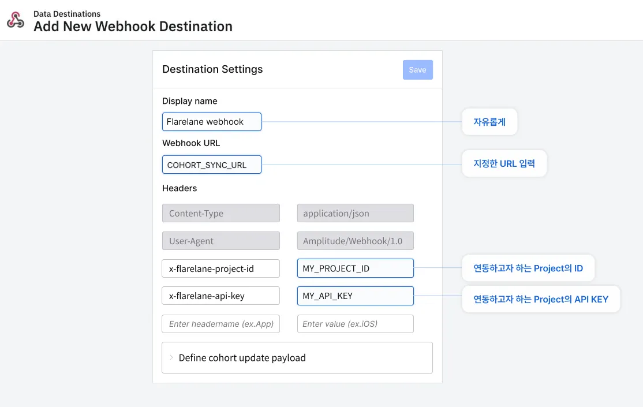Click the Display name input field
The height and width of the screenshot is (407, 643).
pos(212,122)
